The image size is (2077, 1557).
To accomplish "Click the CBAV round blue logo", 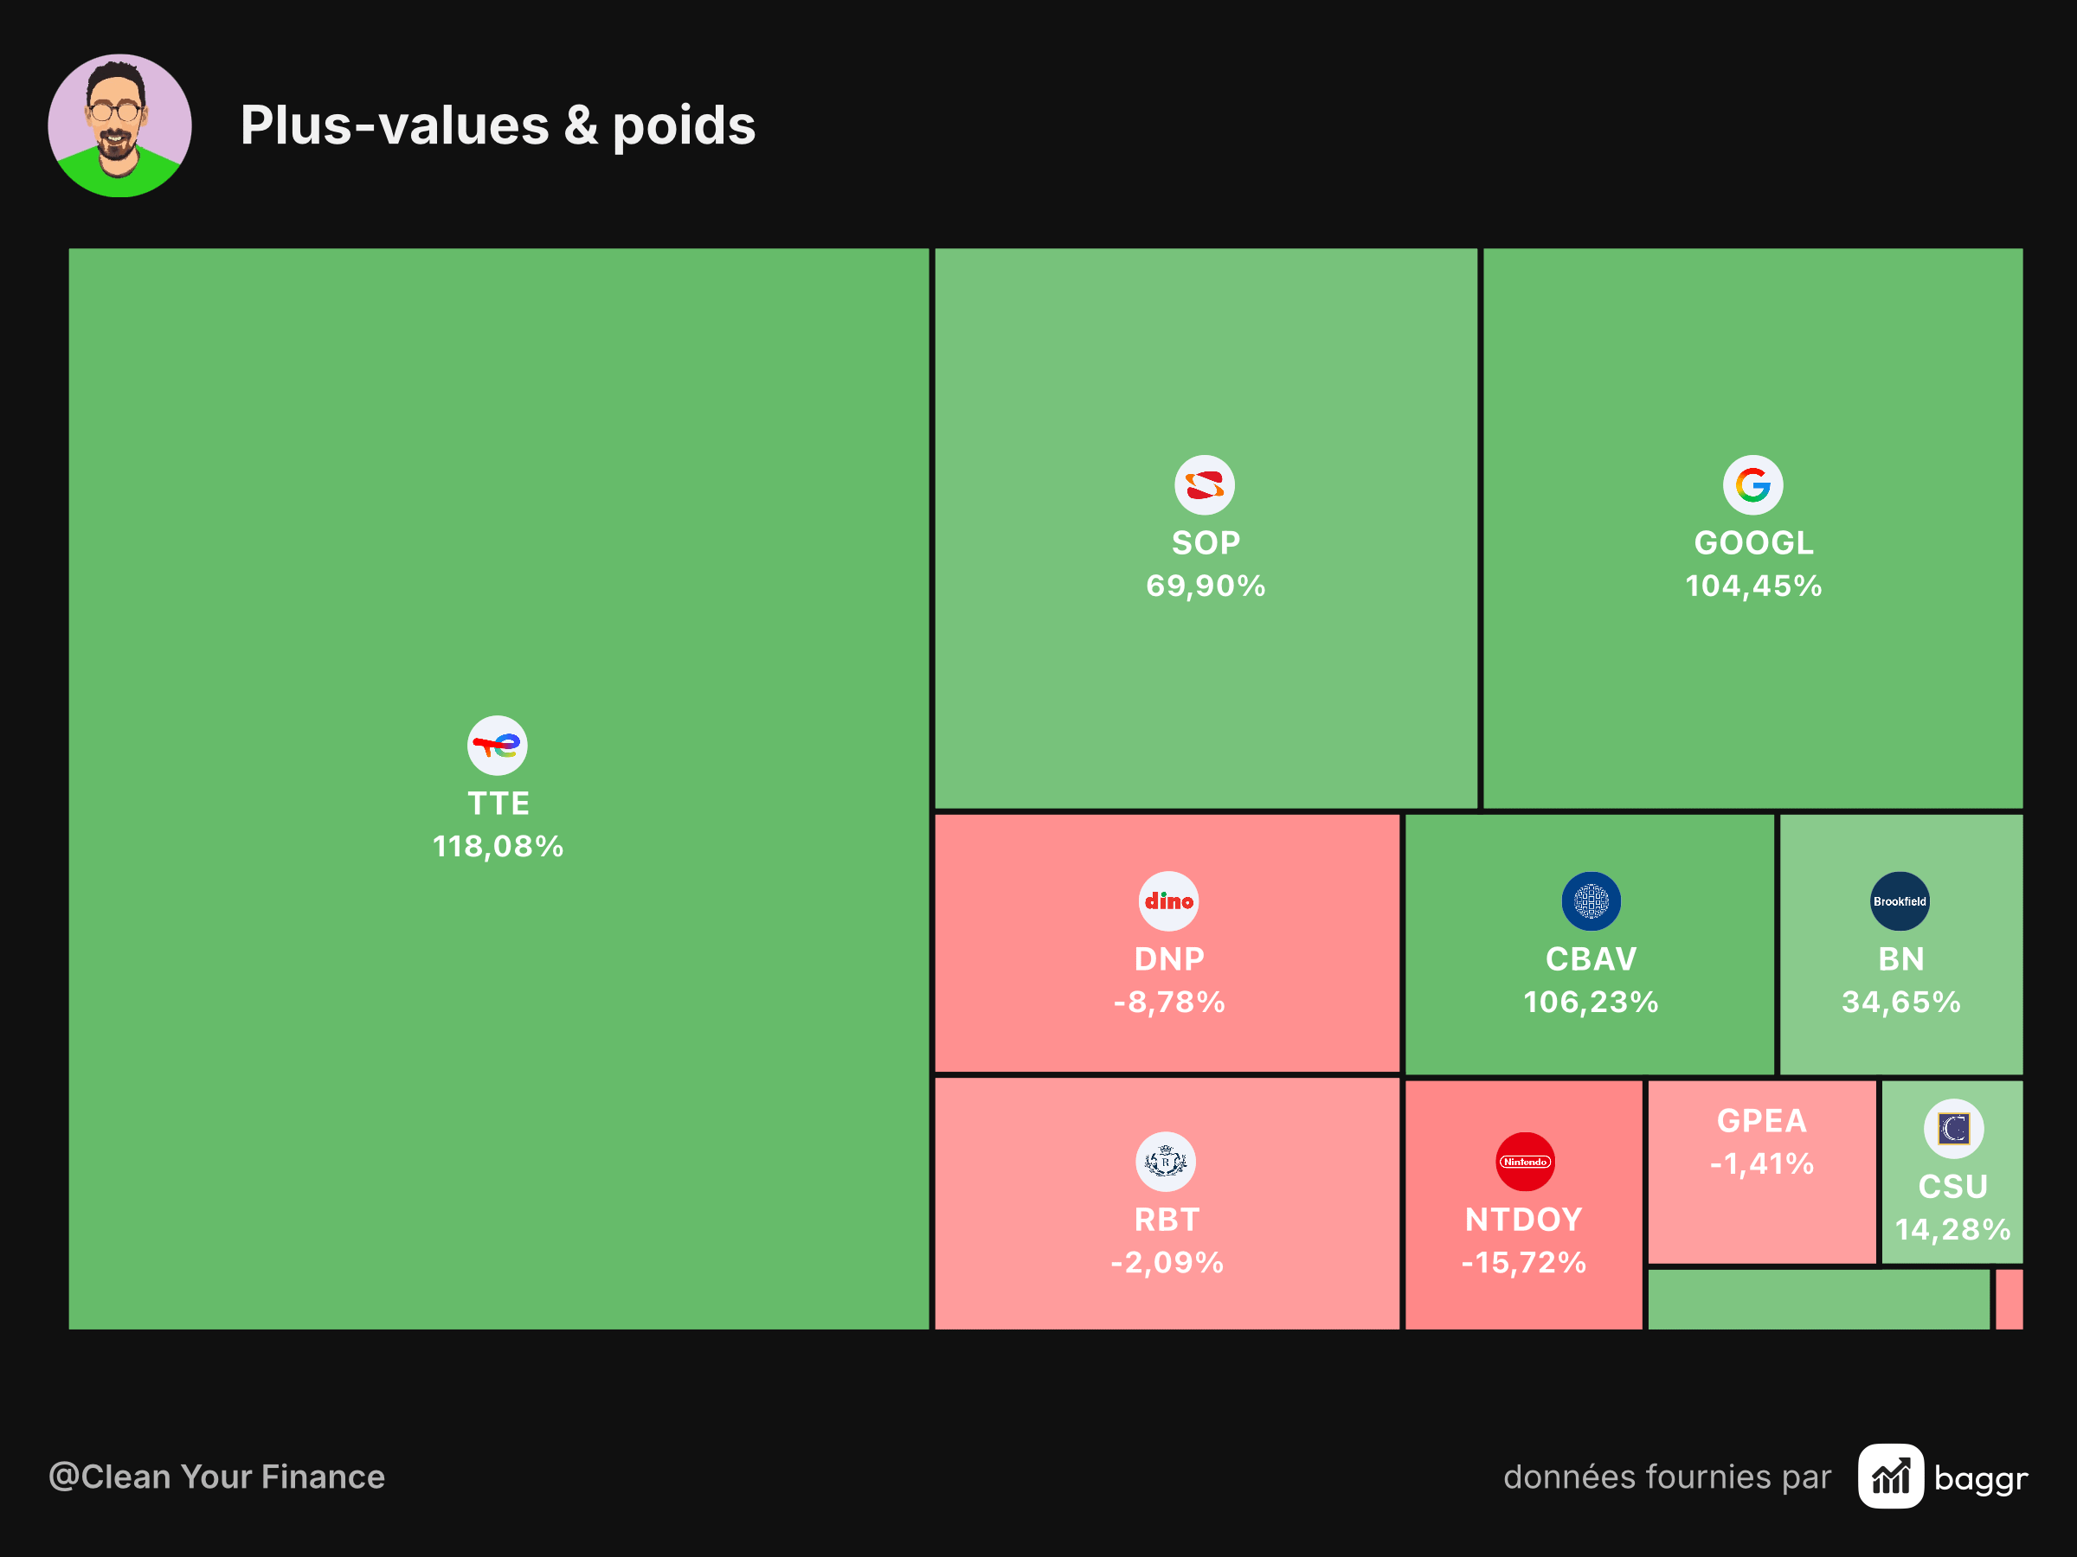I will point(1591,901).
